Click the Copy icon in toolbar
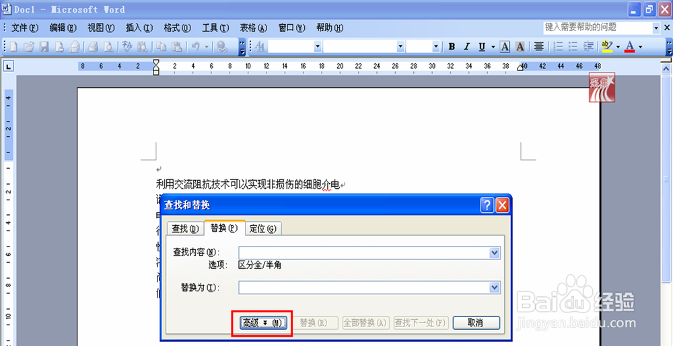673x346 pixels. point(162,46)
